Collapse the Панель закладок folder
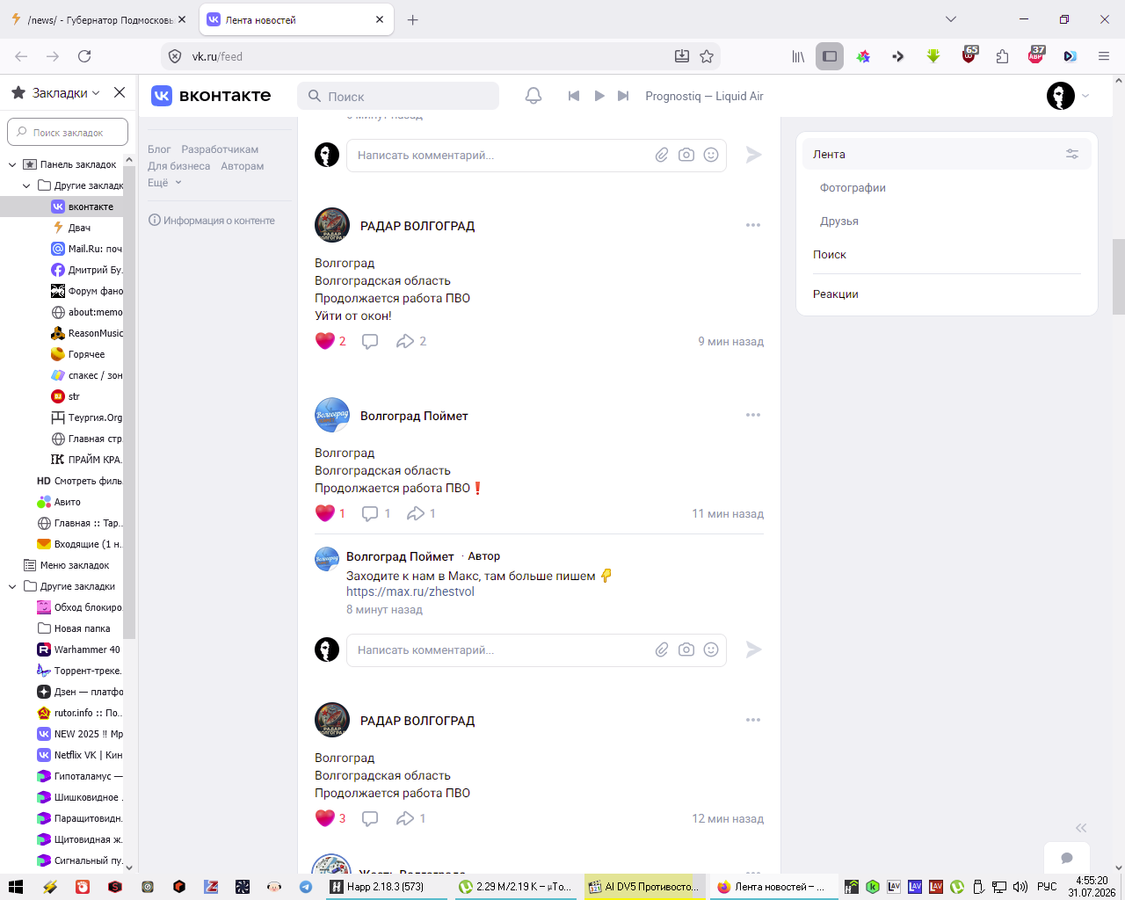This screenshot has width=1125, height=900. (12, 164)
